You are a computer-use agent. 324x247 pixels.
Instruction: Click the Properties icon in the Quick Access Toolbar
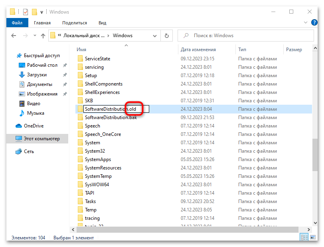point(25,12)
